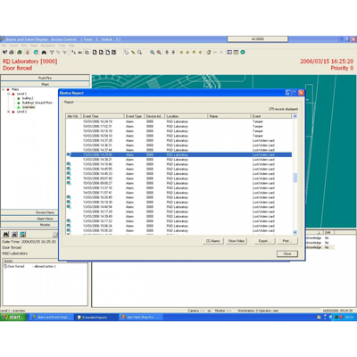
Task: Click report list scrollbar down arrow
Action: 295,232
